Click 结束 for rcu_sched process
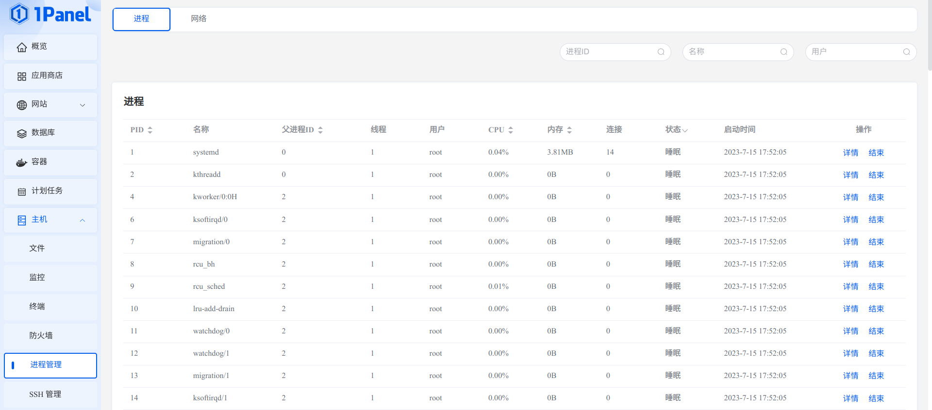 point(876,286)
